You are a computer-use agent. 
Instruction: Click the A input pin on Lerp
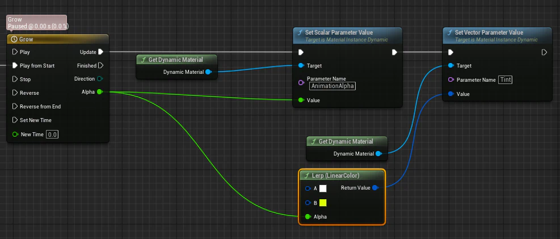(308, 188)
